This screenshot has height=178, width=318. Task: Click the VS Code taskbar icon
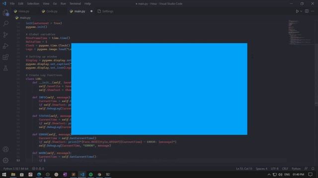[x=82, y=175]
